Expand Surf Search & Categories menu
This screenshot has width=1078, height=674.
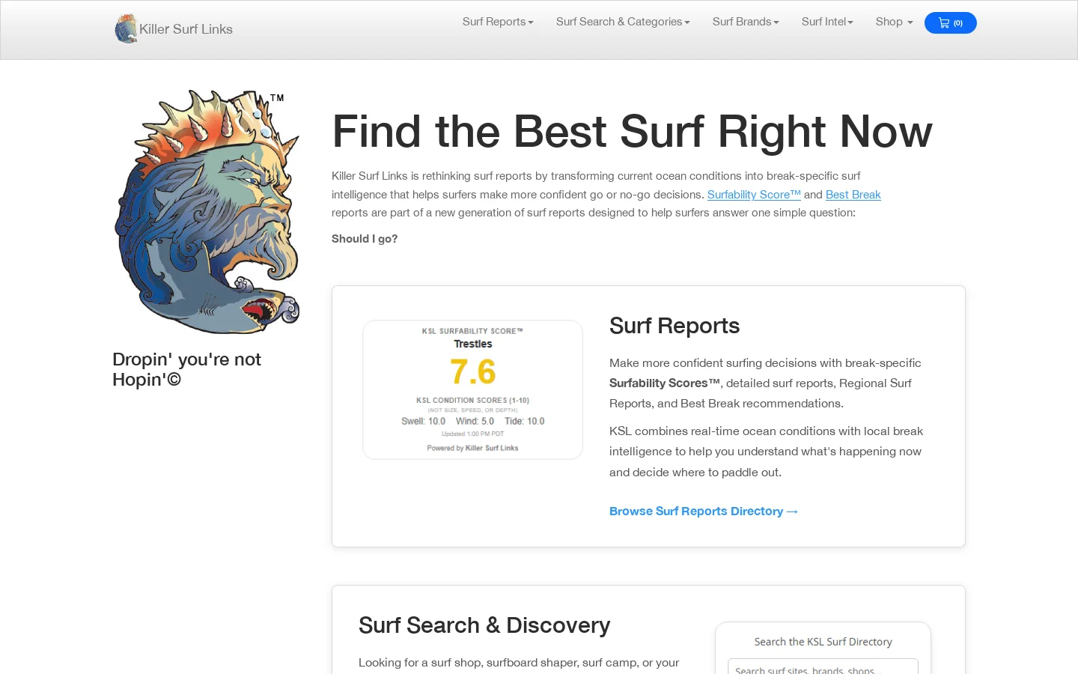click(623, 22)
